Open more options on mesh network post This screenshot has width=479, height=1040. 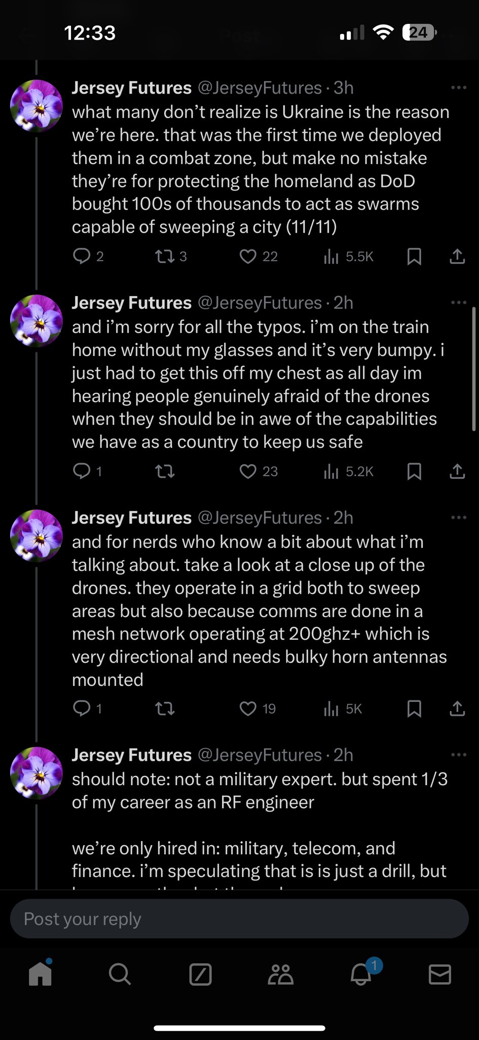(x=458, y=518)
